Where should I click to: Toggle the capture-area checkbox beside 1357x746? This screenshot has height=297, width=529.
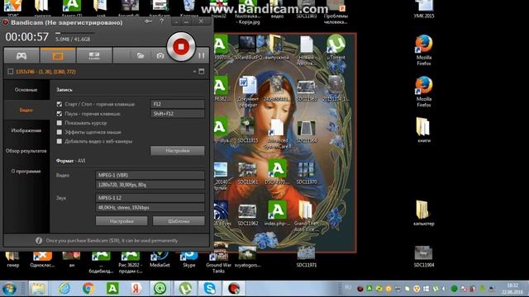tap(11, 72)
